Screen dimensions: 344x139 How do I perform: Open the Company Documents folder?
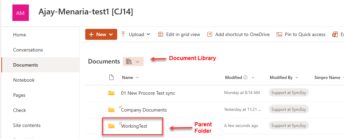click(x=144, y=110)
